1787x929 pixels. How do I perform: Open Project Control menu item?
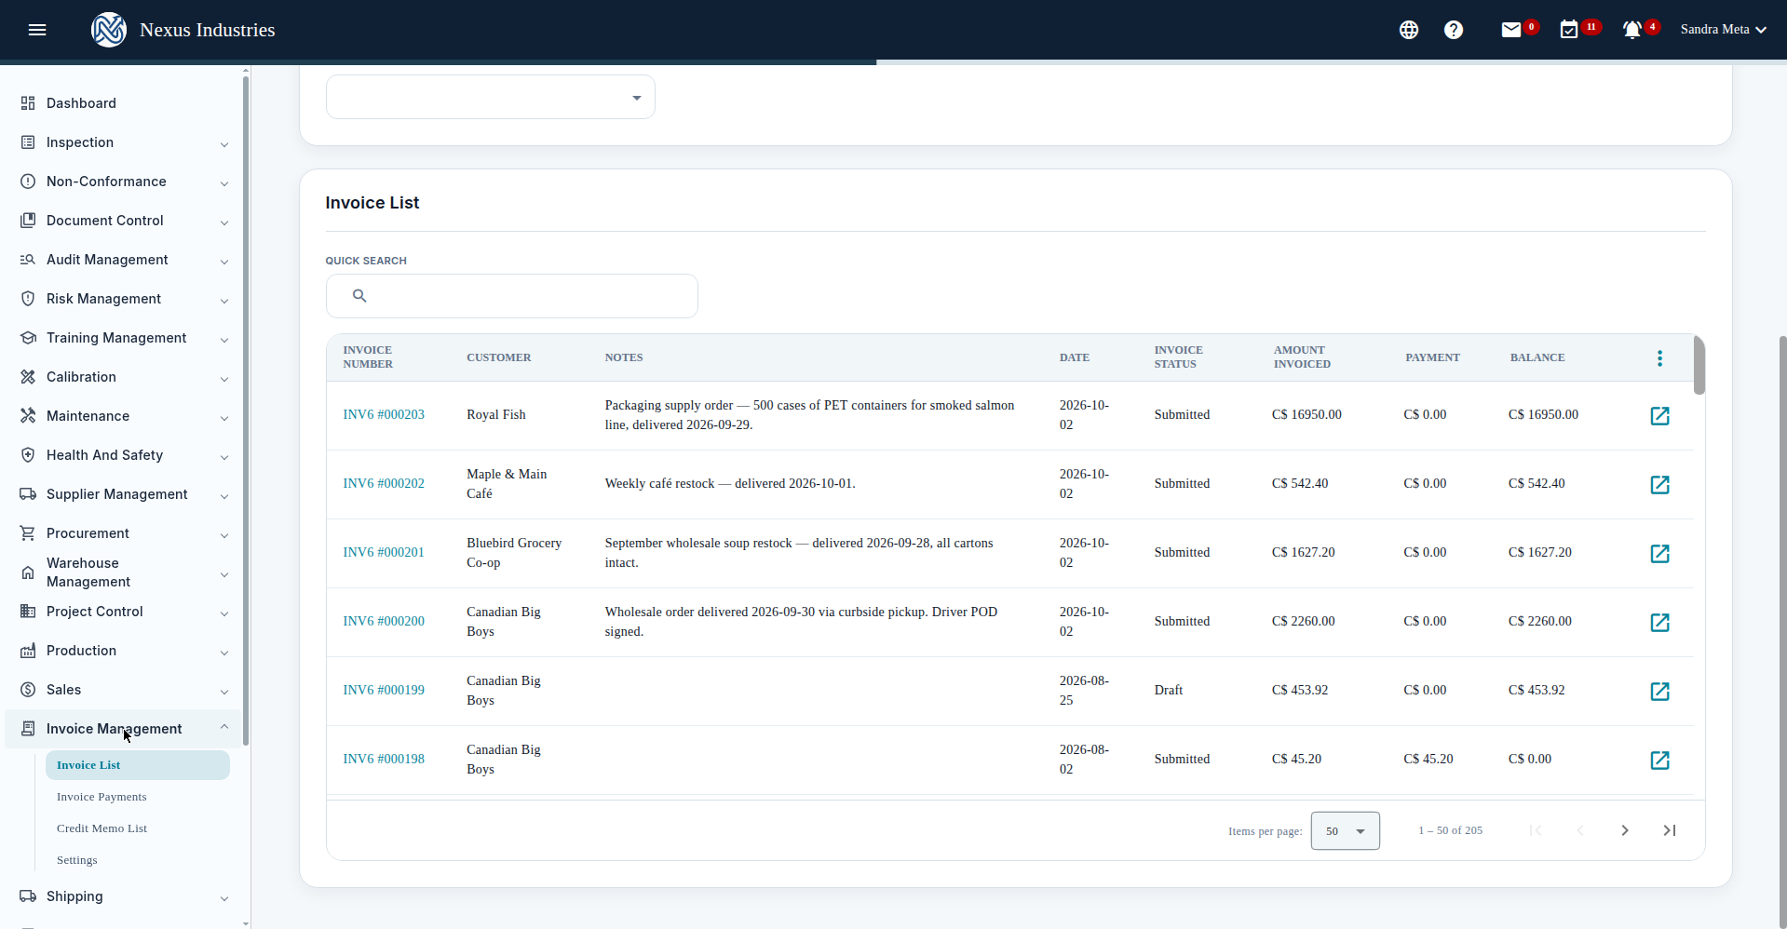pos(122,612)
